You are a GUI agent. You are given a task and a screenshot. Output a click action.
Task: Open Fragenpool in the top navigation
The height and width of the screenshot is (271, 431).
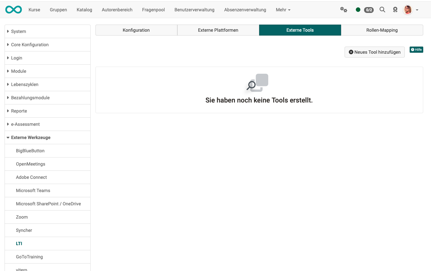click(x=153, y=10)
